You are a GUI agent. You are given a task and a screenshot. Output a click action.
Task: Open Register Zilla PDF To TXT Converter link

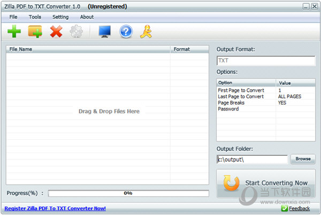coord(55,208)
